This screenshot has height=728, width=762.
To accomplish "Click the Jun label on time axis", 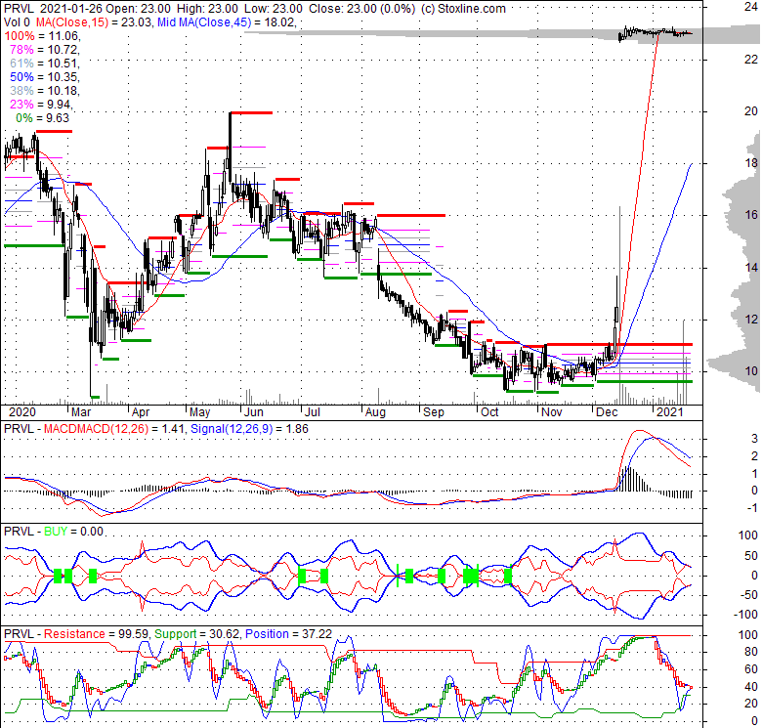I will (254, 412).
